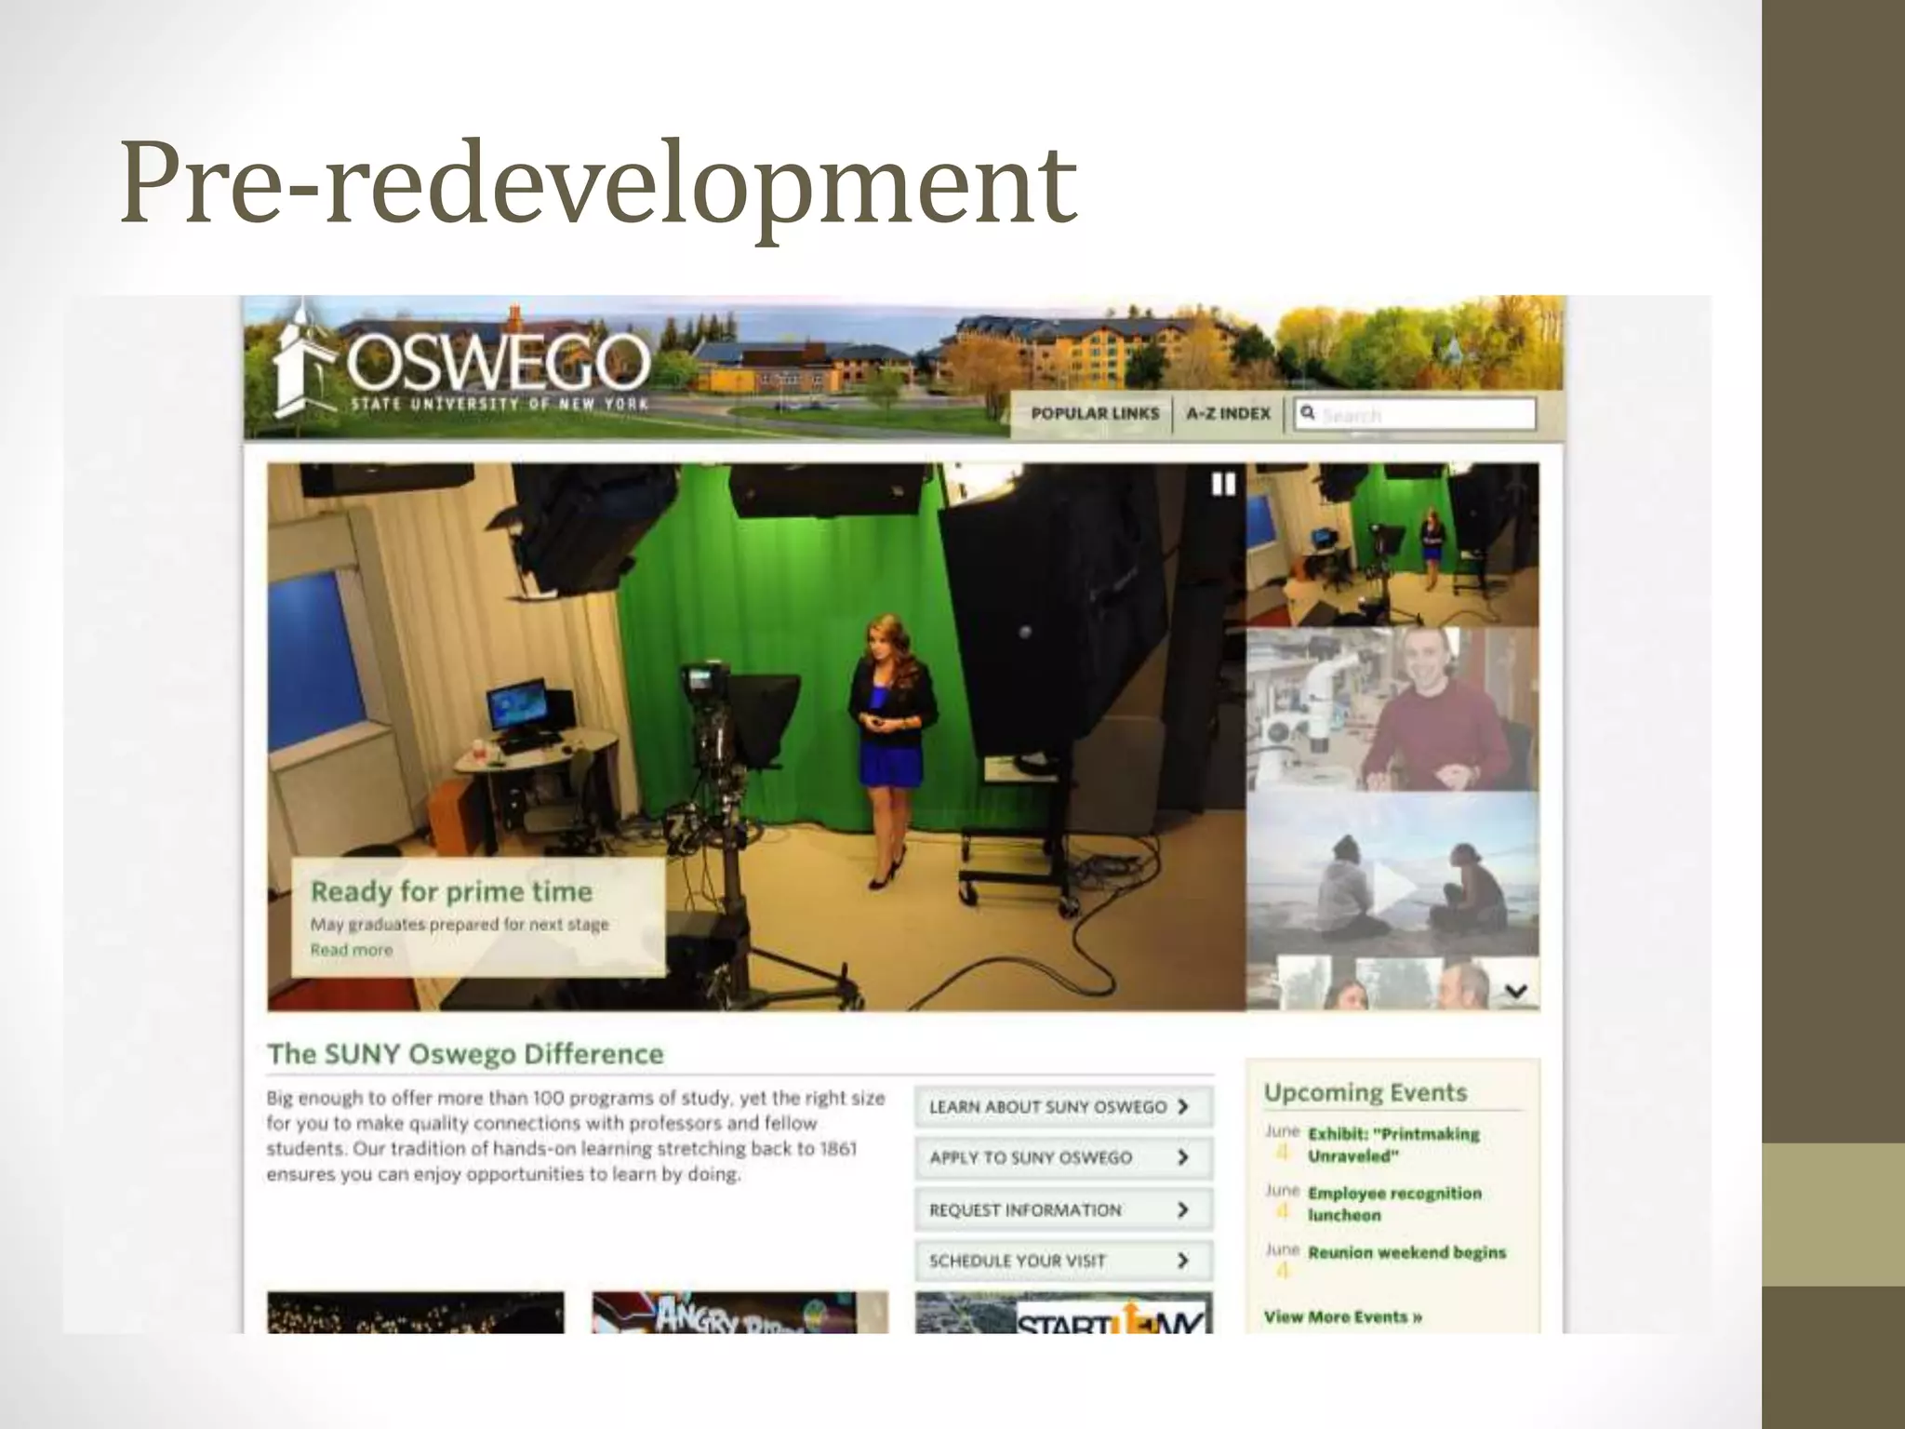Select the TV studio thumbnail
This screenshot has width=1905, height=1429.
(x=1392, y=545)
